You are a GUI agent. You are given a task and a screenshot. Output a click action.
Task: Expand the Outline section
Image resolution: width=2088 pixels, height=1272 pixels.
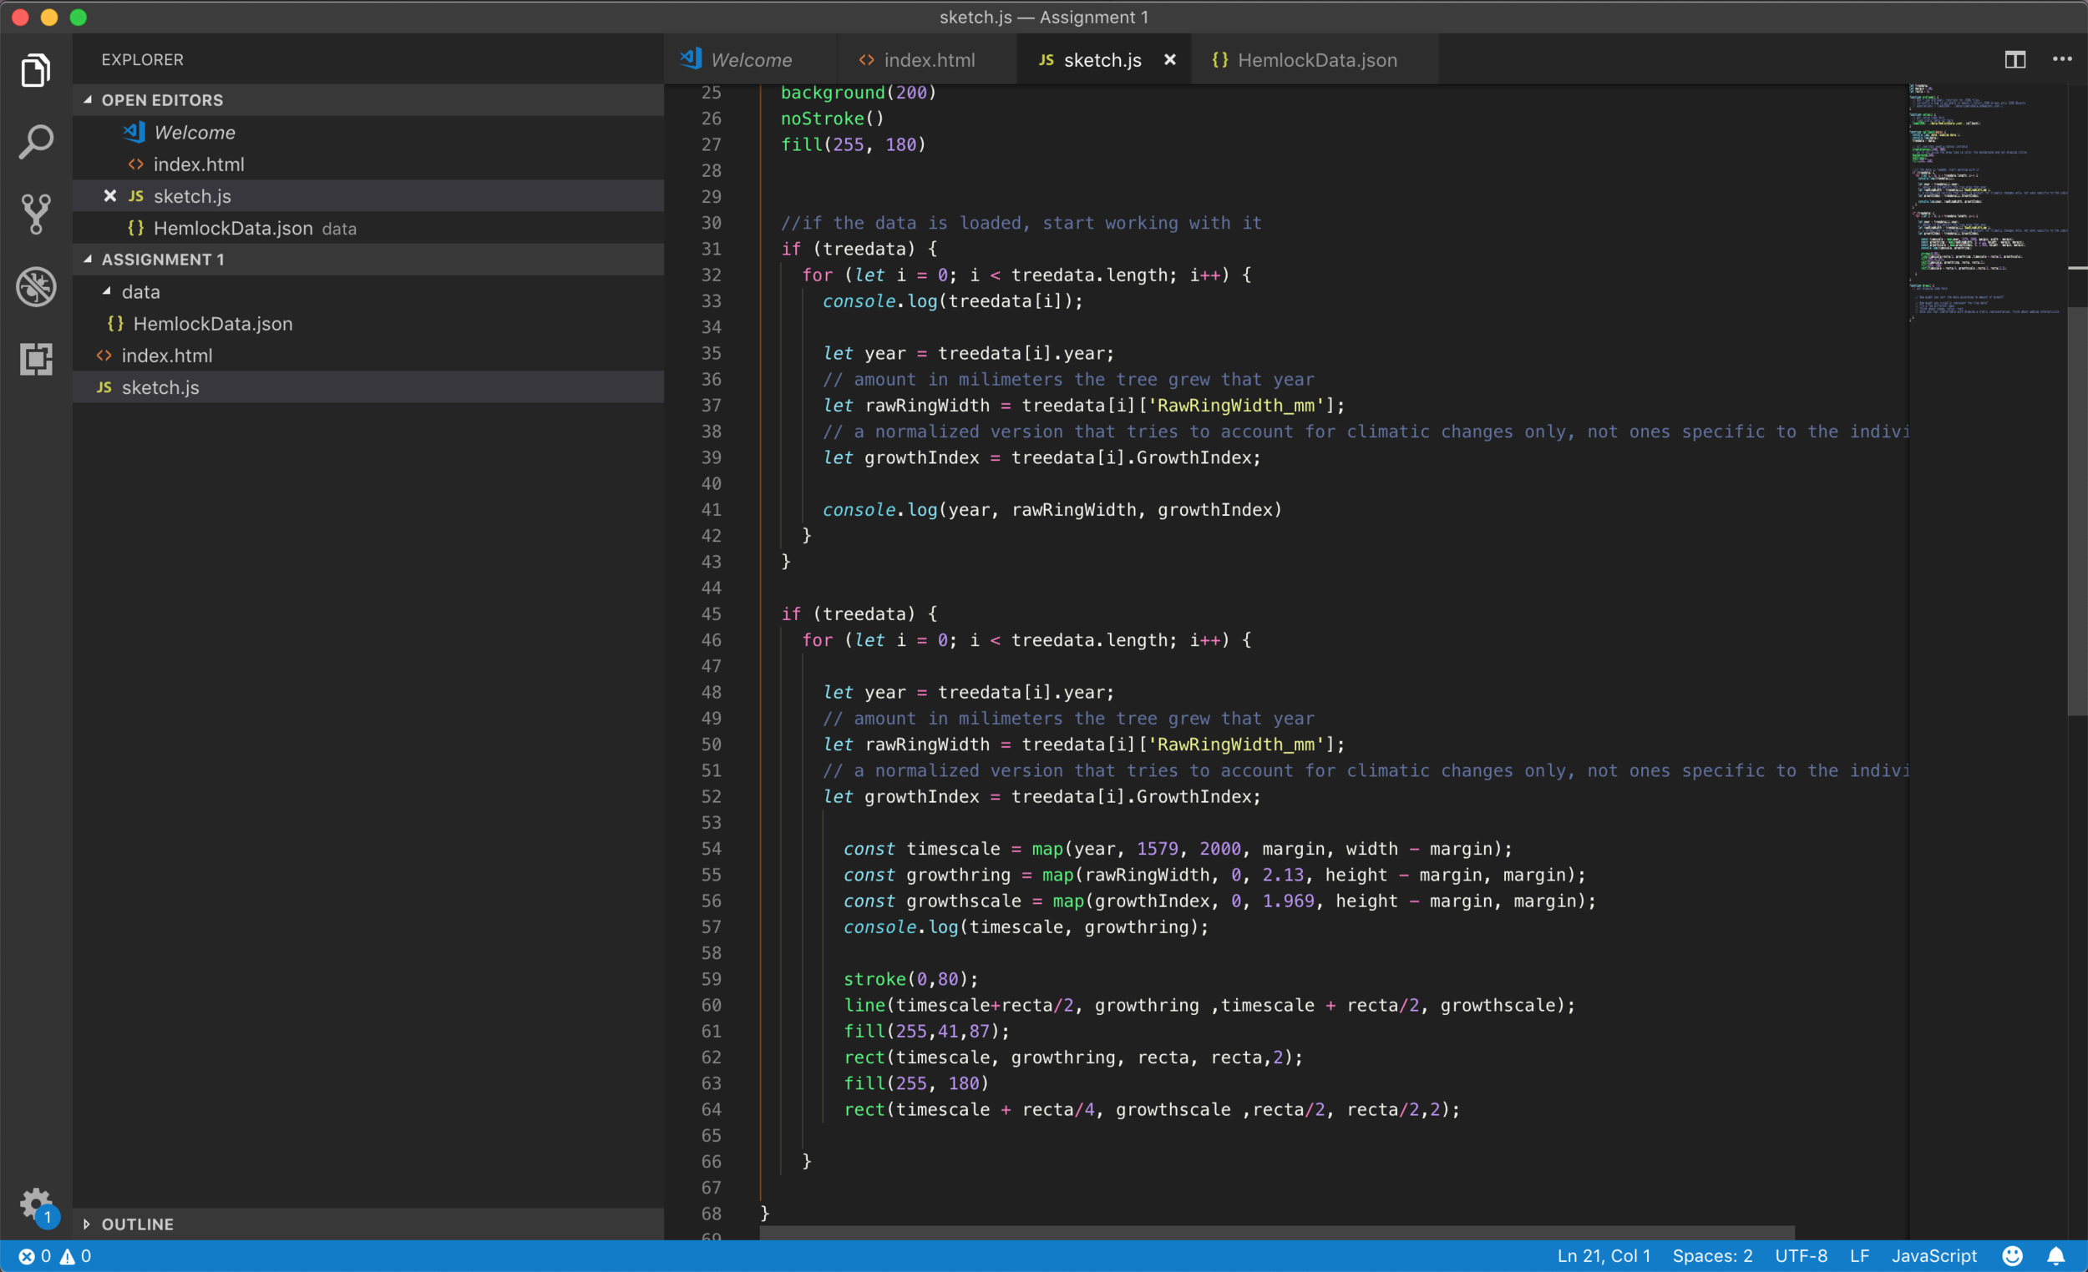point(367,1224)
